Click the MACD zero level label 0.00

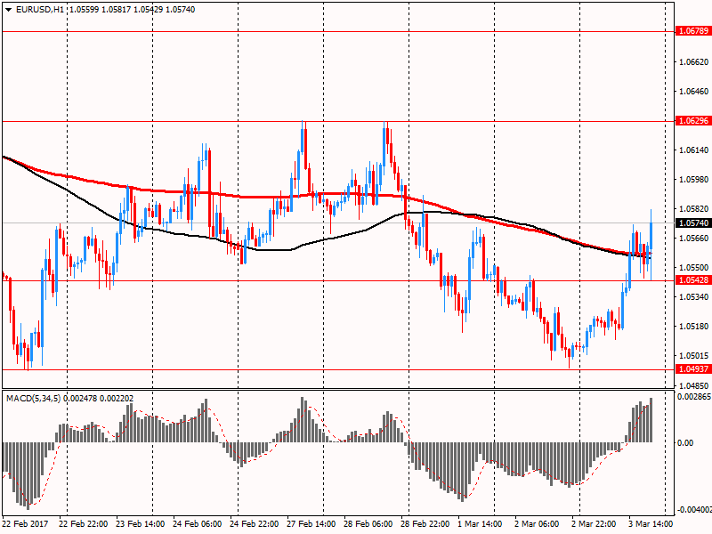(x=685, y=442)
